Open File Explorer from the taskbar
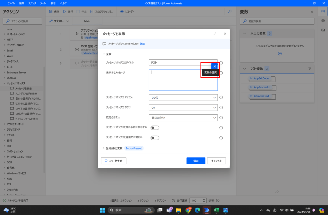 pyautogui.click(x=178, y=210)
